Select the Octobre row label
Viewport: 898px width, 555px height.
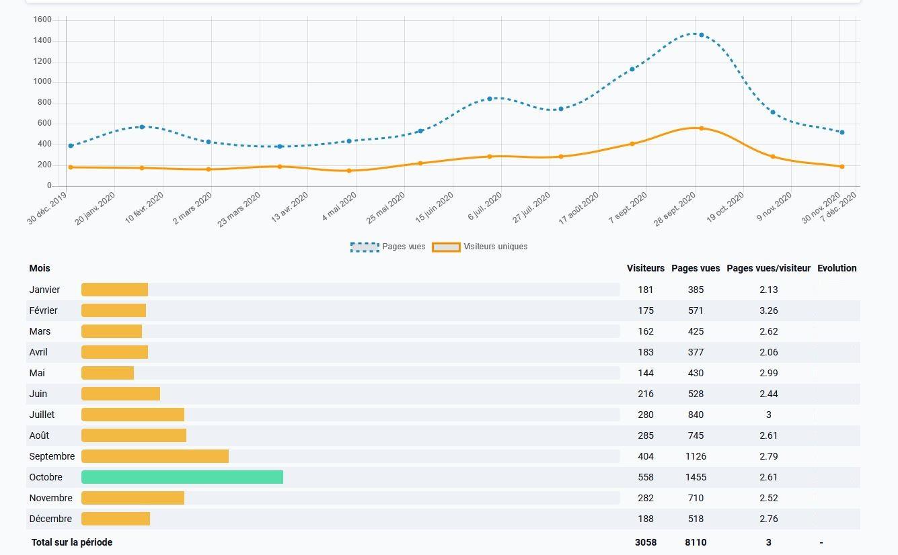[x=46, y=477]
